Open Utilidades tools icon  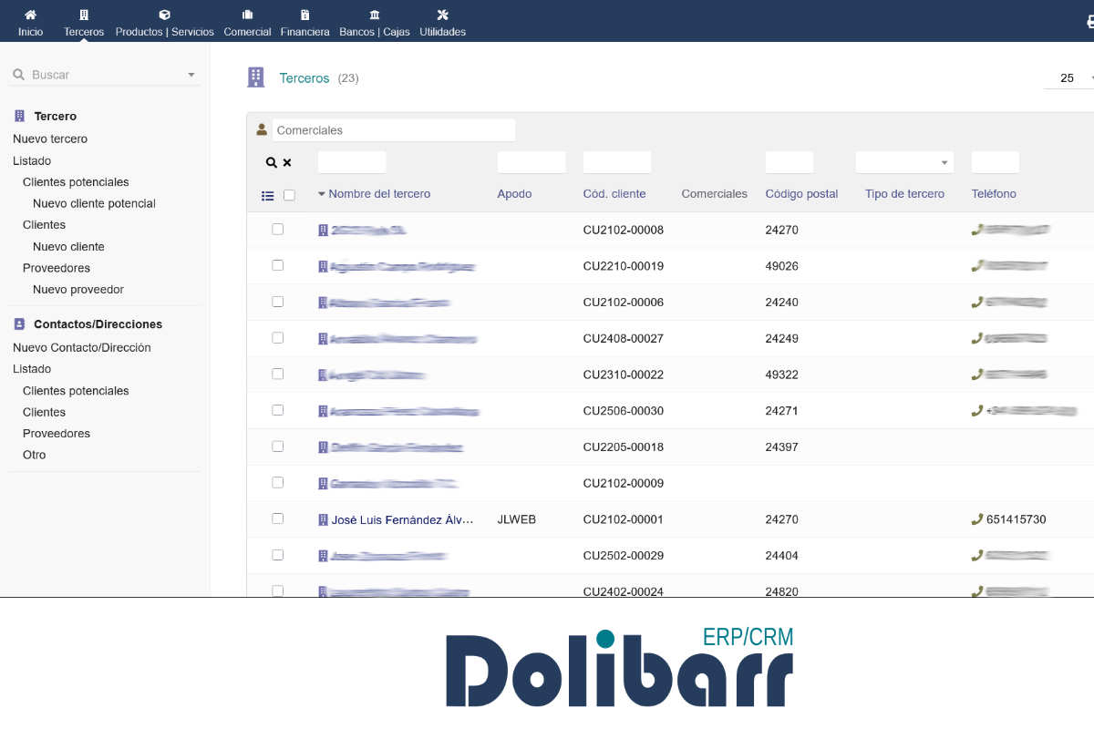[x=443, y=15]
